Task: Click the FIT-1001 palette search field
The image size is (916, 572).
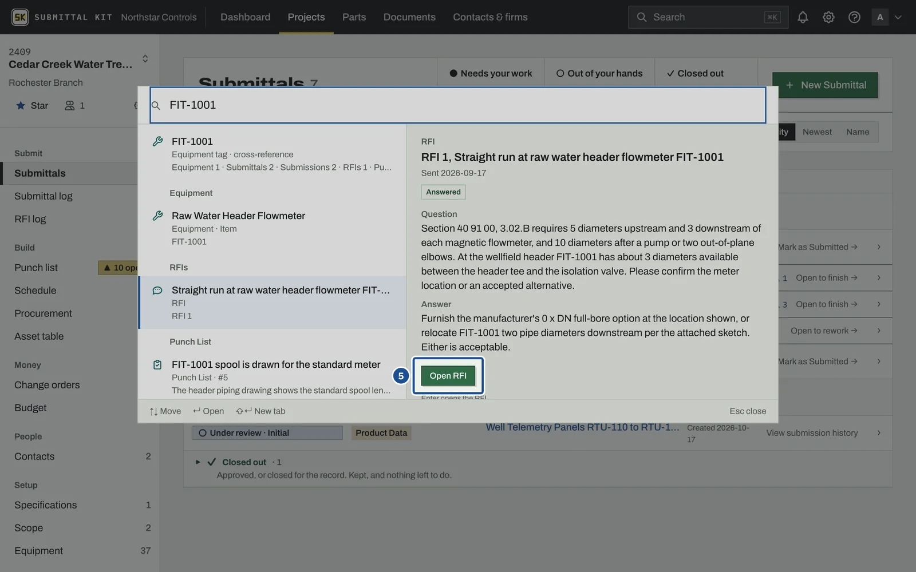Action: (x=458, y=105)
